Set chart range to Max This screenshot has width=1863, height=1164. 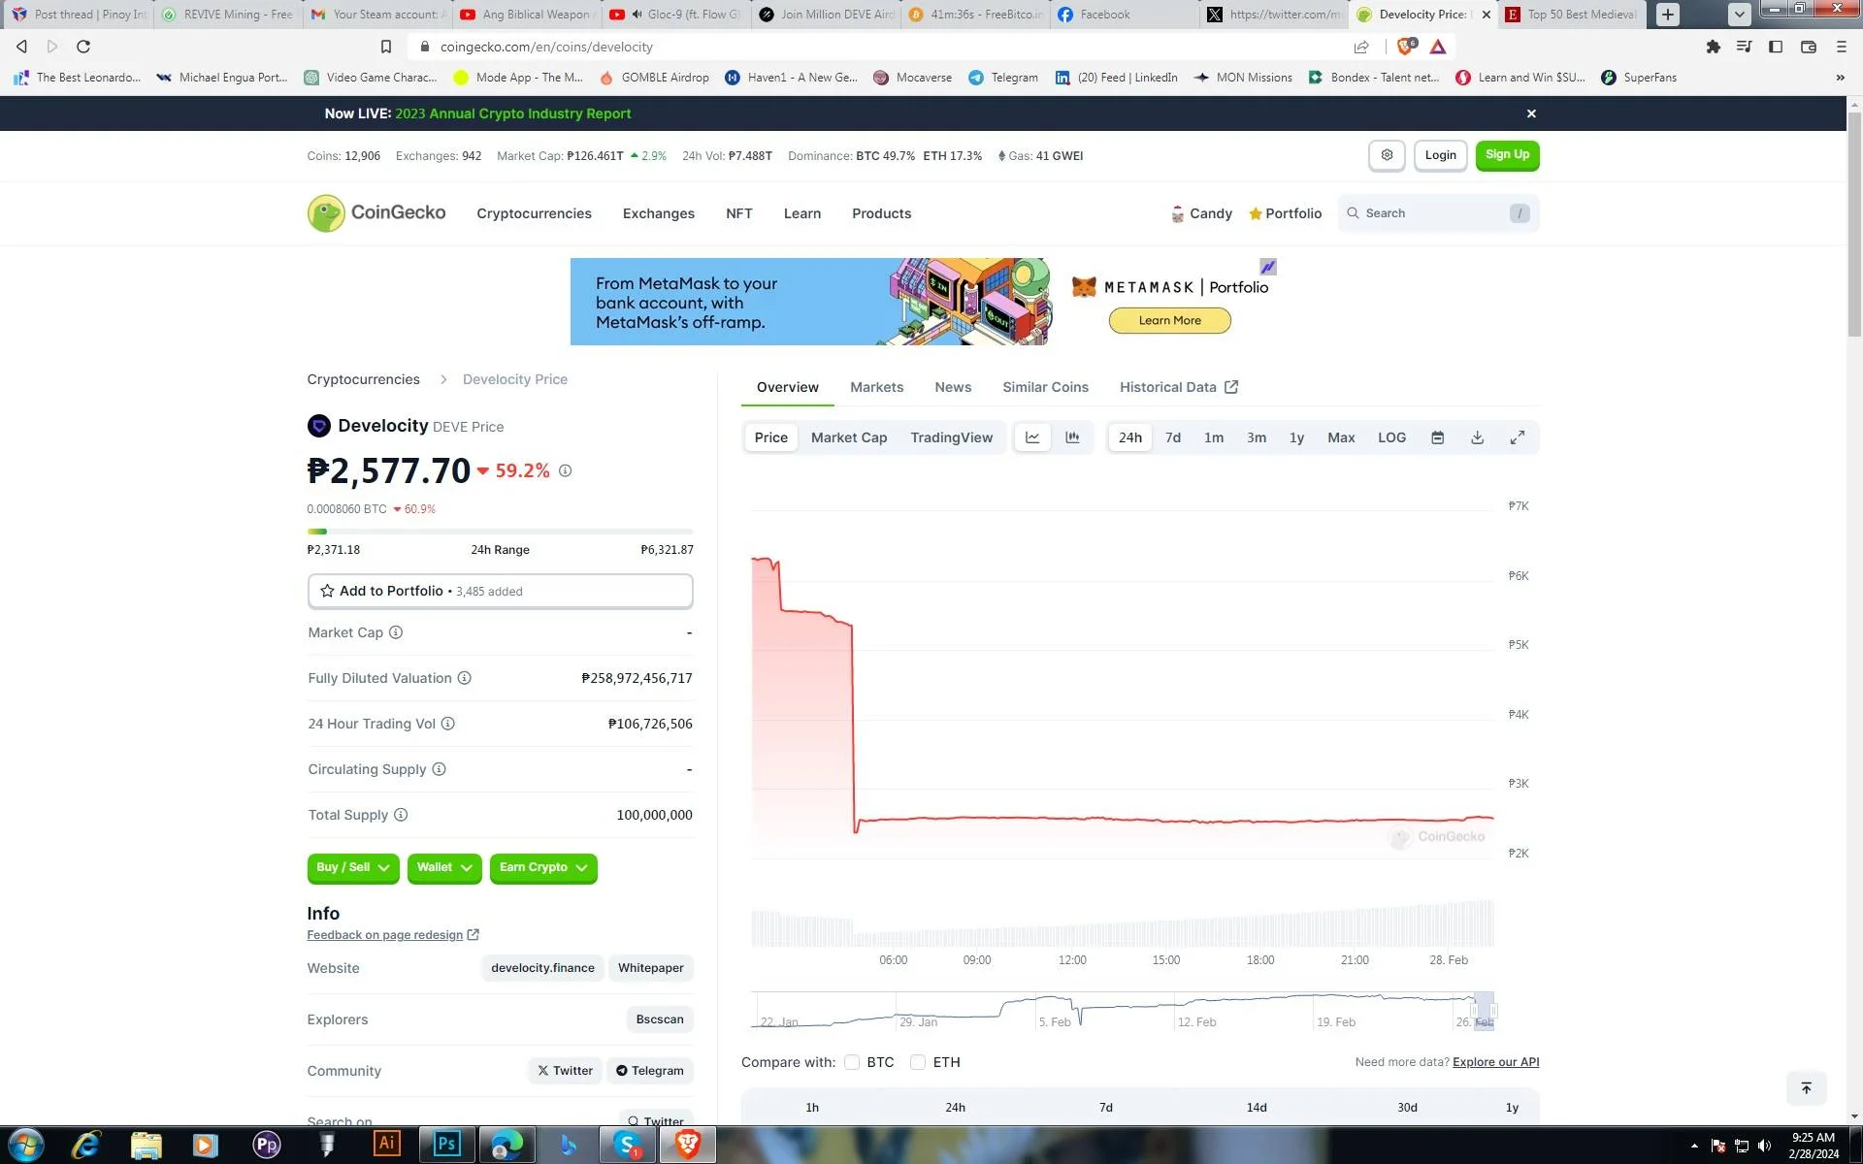(1341, 437)
